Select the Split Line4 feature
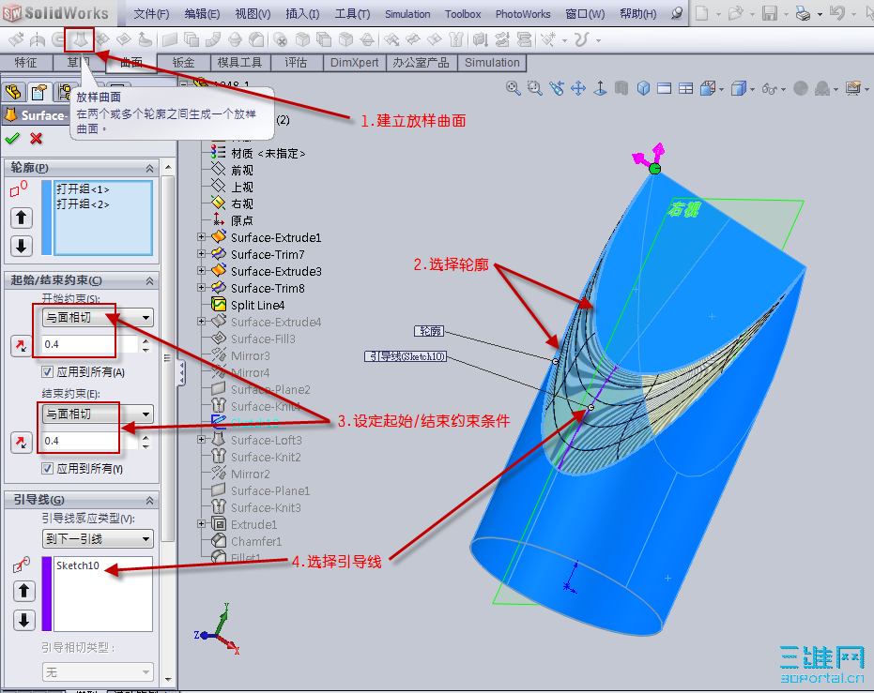874x693 pixels. [257, 305]
